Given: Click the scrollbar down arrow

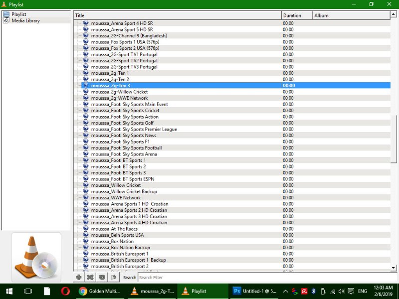Looking at the screenshot, I should tap(394, 268).
